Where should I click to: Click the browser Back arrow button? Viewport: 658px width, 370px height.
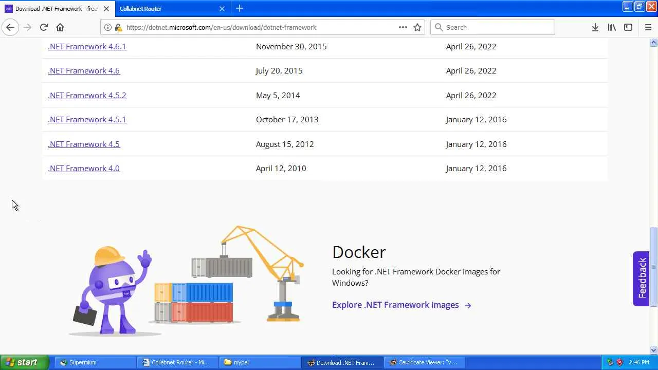(x=10, y=27)
